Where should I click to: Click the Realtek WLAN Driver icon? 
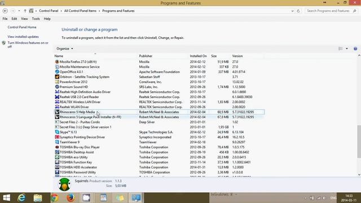tap(57, 107)
